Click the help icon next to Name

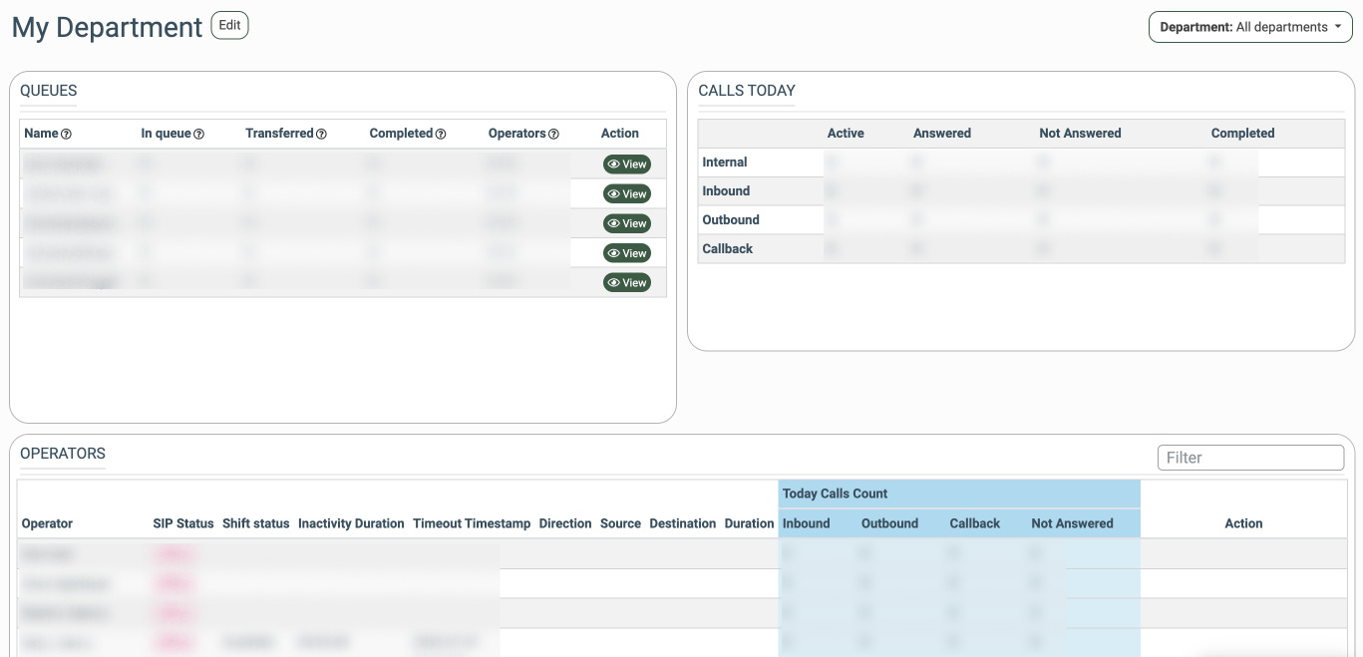pos(67,135)
